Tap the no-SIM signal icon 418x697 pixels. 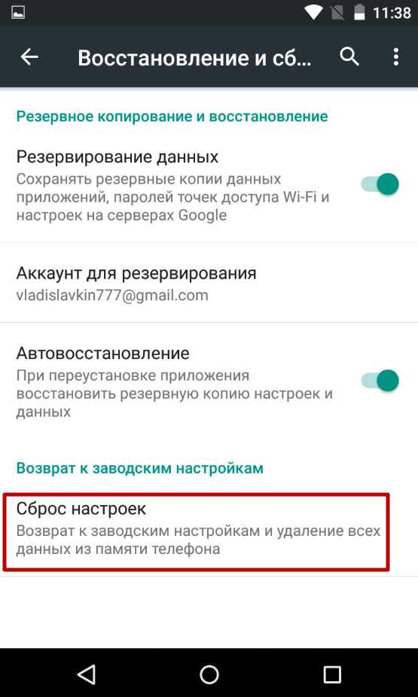pyautogui.click(x=338, y=13)
